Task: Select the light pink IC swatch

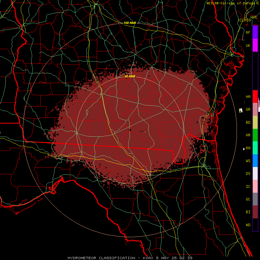Action: pyautogui.click(x=255, y=186)
